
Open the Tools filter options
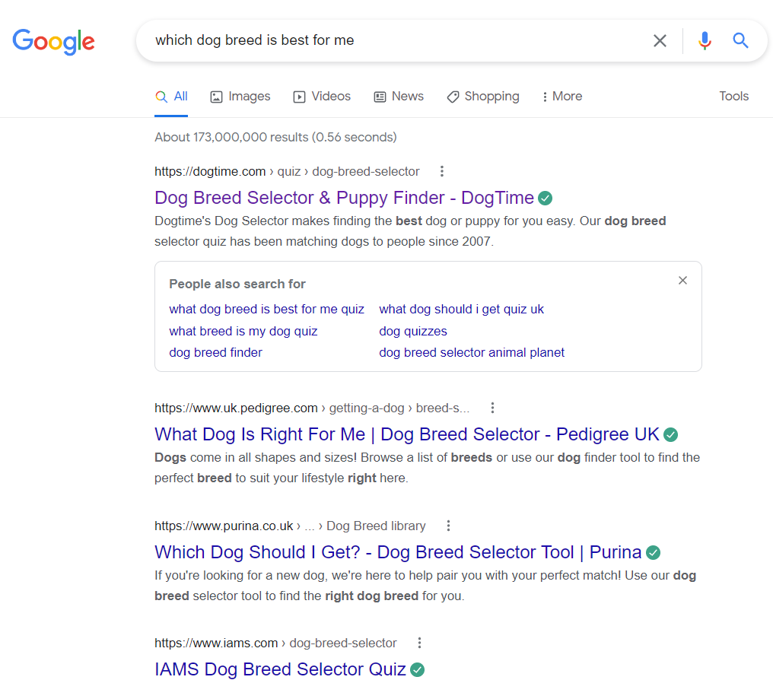point(733,97)
